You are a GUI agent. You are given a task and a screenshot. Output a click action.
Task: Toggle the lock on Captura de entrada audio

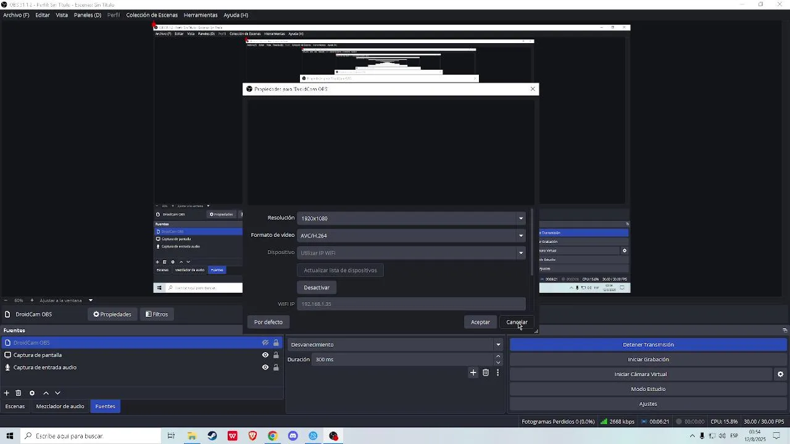point(276,368)
